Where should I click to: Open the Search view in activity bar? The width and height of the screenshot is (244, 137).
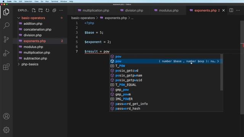[6, 25]
